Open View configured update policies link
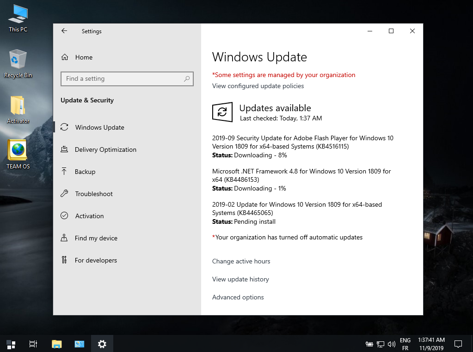The image size is (473, 352). (258, 86)
